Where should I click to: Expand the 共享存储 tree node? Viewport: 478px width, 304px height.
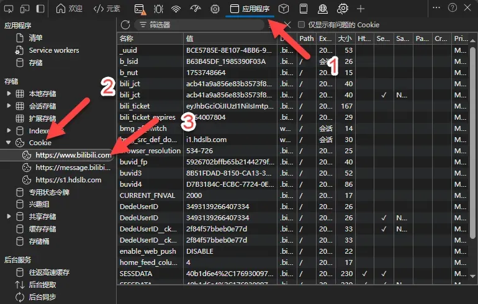click(x=9, y=217)
